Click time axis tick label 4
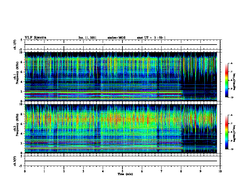 tap(103, 171)
